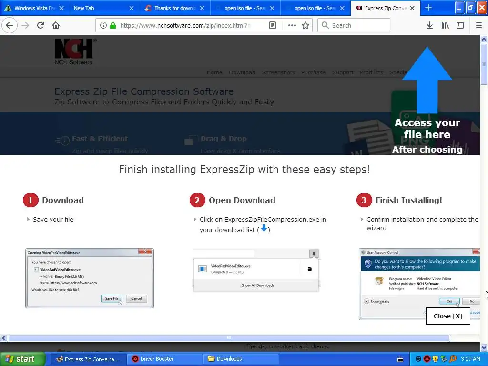Image resolution: width=488 pixels, height=366 pixels.
Task: Dismiss overlay with Close [X] button
Action: (448, 316)
